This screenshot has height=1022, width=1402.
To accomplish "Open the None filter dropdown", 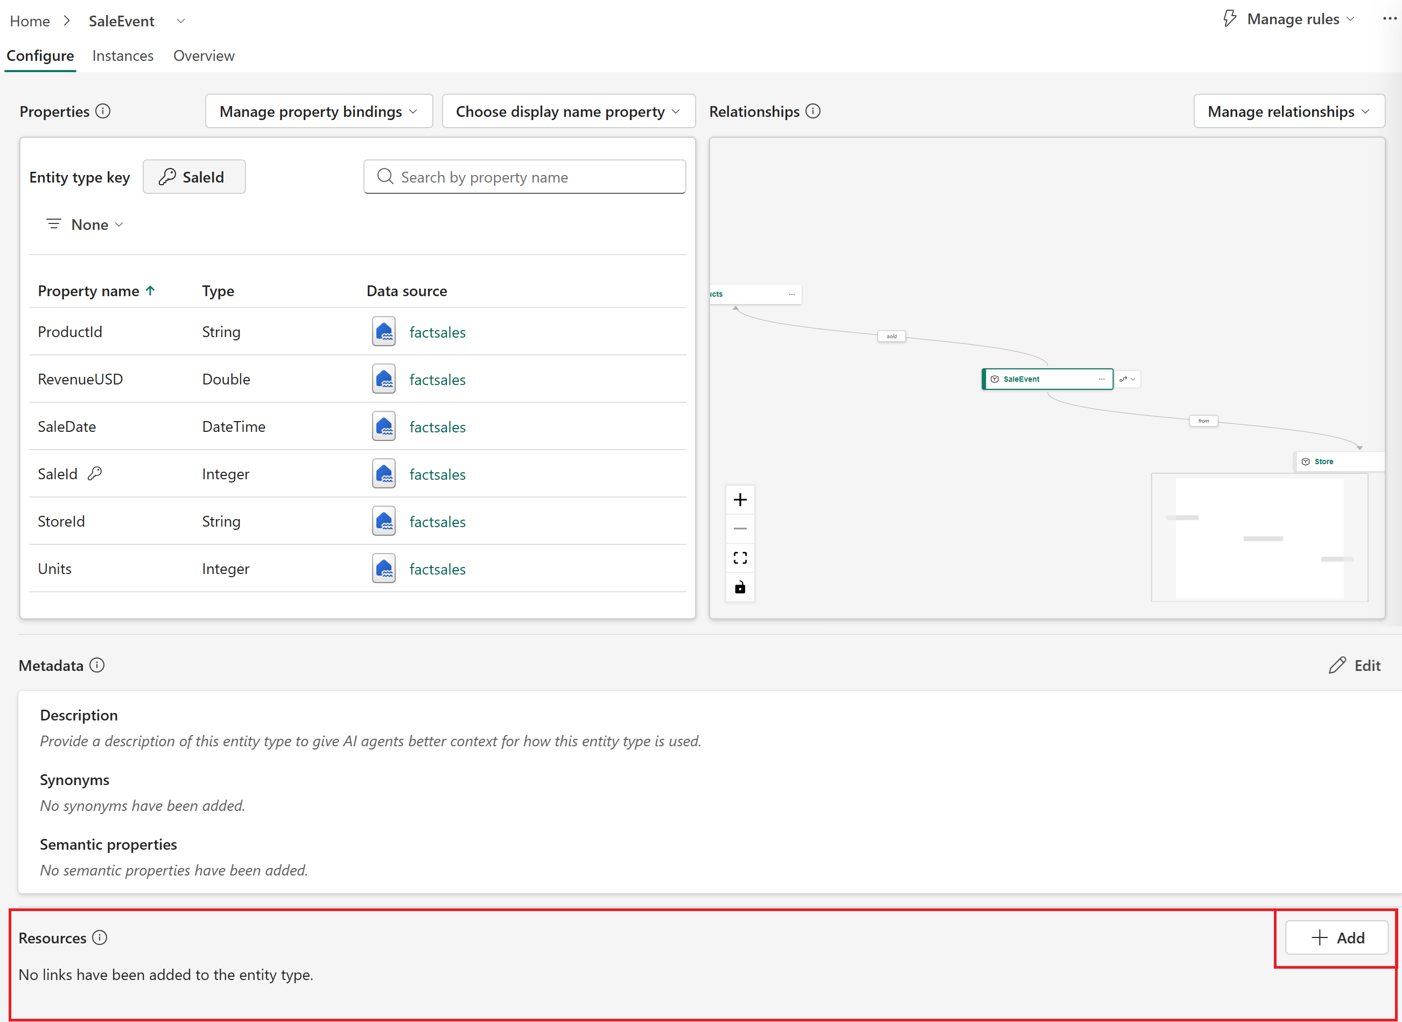I will point(86,225).
